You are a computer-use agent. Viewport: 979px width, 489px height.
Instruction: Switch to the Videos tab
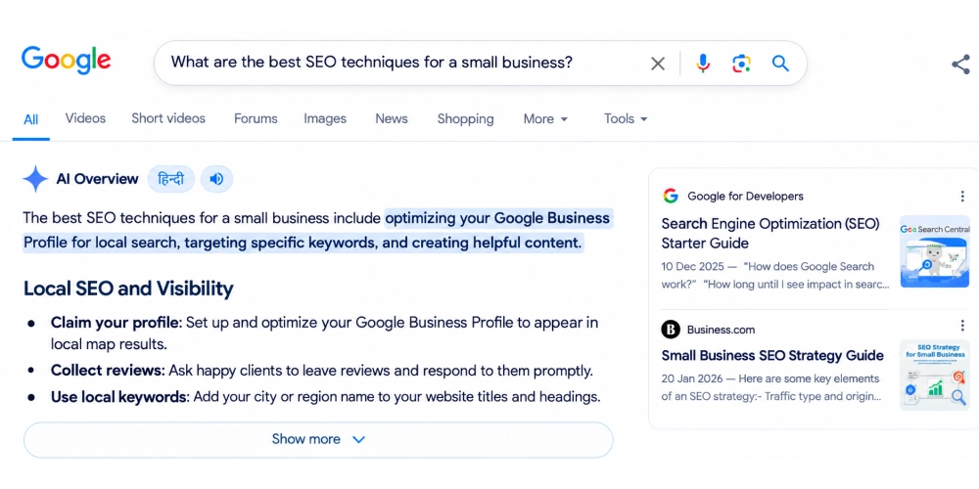coord(85,118)
